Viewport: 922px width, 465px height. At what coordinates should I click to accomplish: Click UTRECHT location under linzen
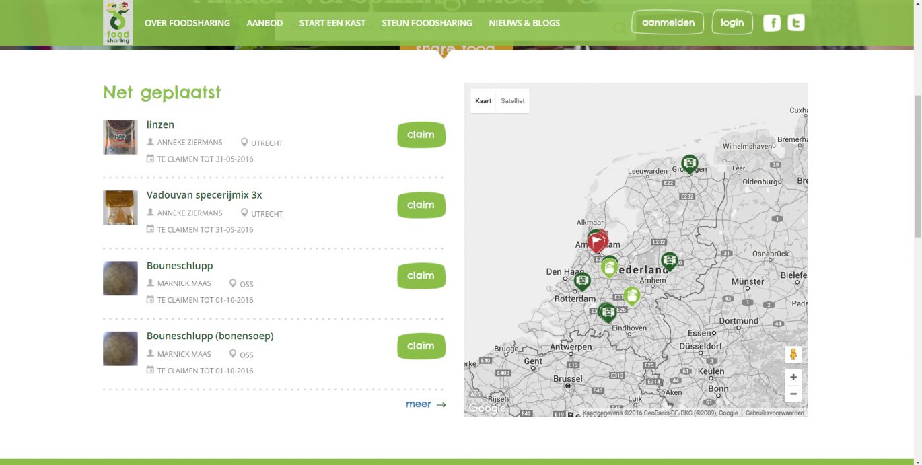[x=267, y=143]
